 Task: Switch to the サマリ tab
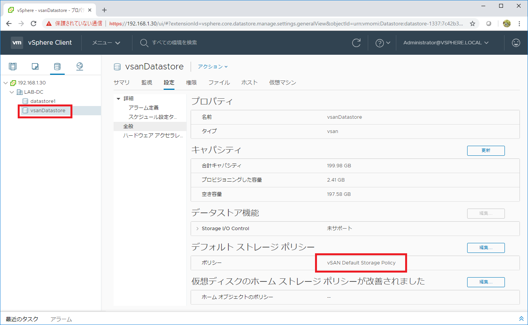121,83
